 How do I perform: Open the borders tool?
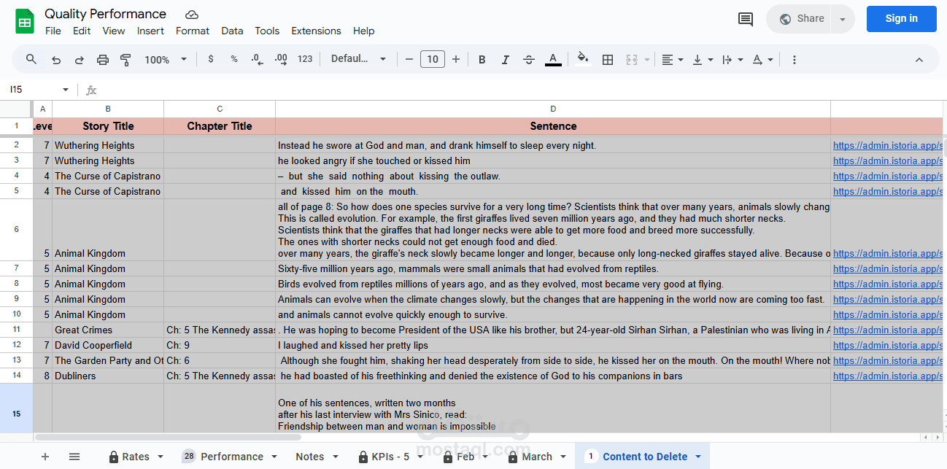[x=608, y=60]
